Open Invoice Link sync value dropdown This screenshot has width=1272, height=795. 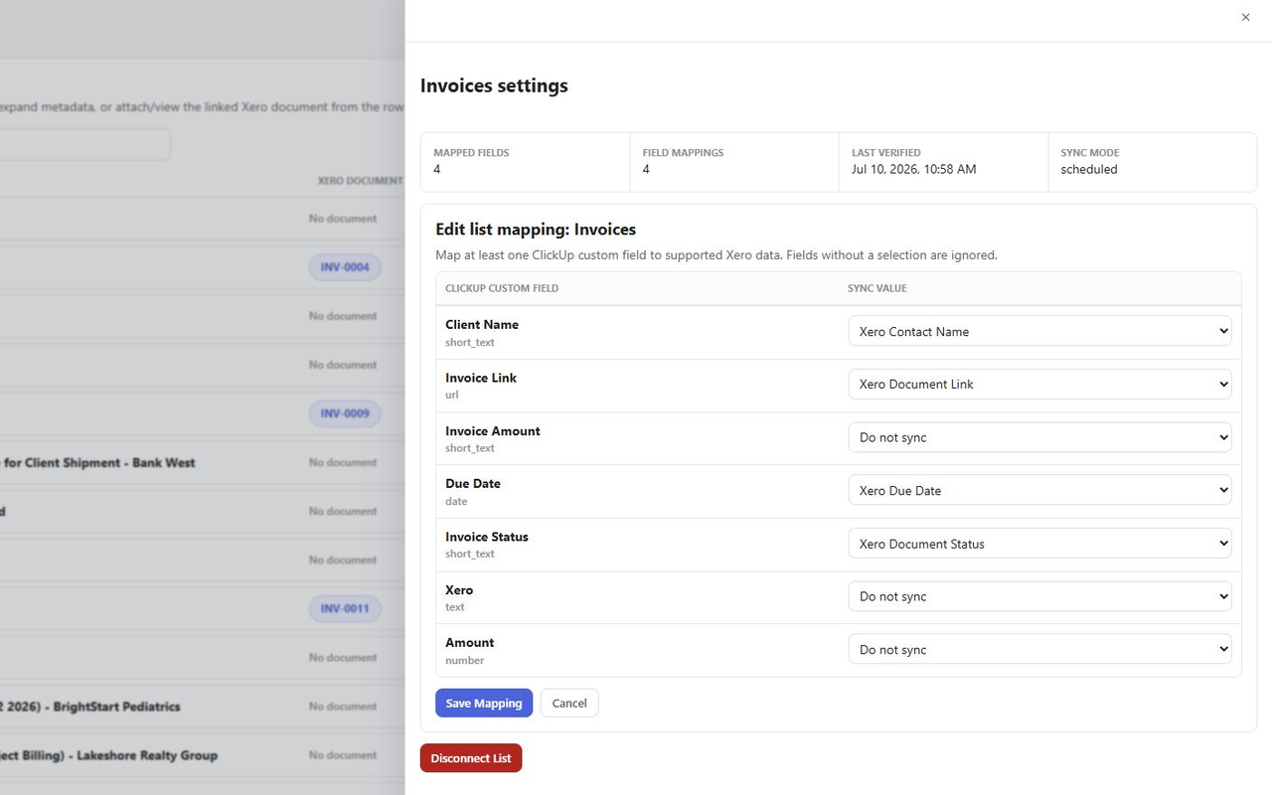1039,384
